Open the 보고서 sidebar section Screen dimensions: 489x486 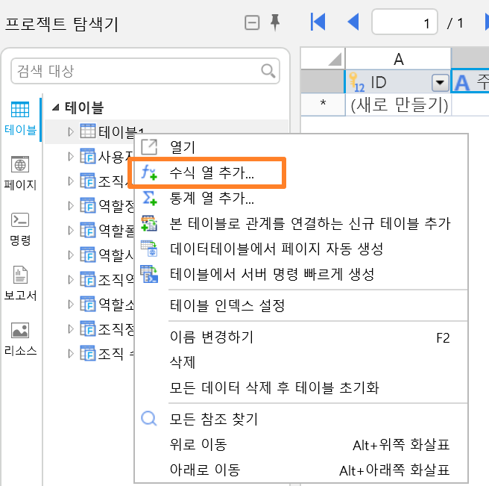coord(20,283)
